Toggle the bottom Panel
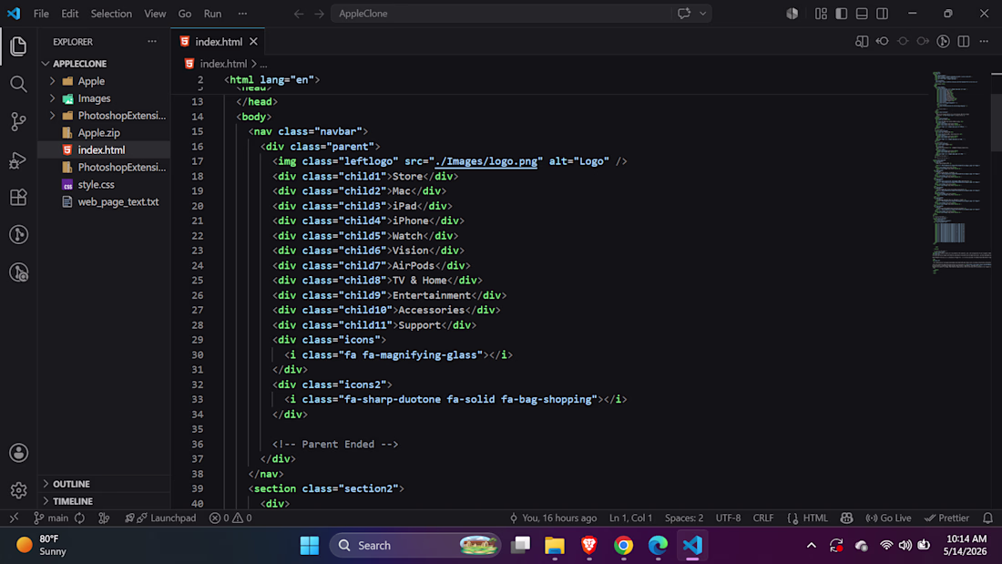 tap(862, 14)
